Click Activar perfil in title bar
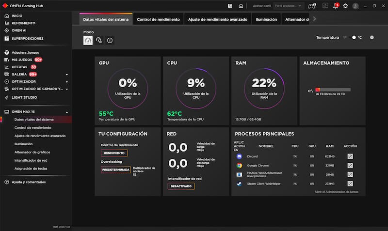388x231 pixels. [x=262, y=6]
